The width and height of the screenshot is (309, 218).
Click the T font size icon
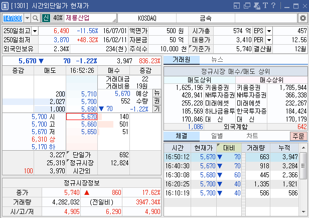click(265, 6)
